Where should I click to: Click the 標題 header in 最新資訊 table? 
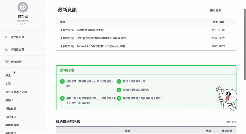tap(62, 22)
